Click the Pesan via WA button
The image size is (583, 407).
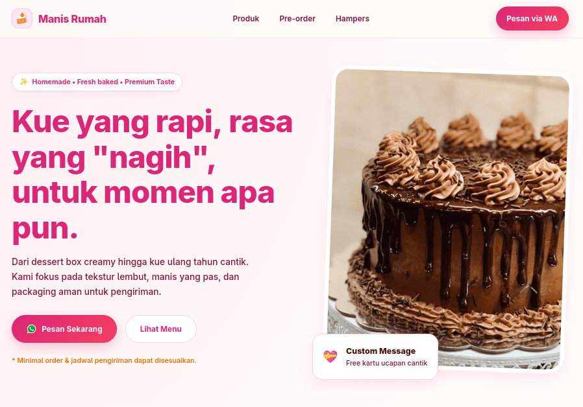[532, 19]
